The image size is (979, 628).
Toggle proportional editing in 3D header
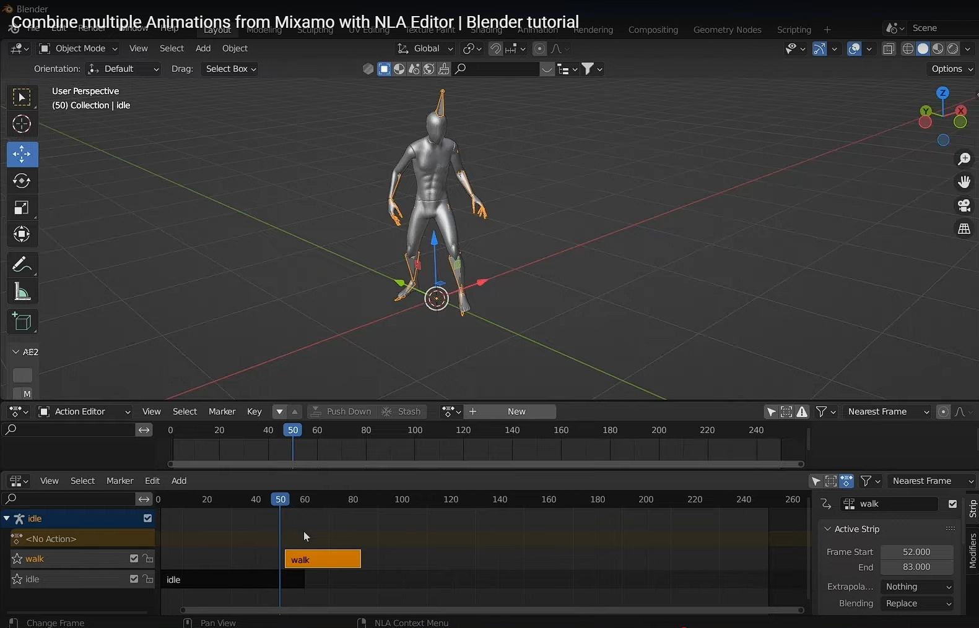tap(540, 49)
